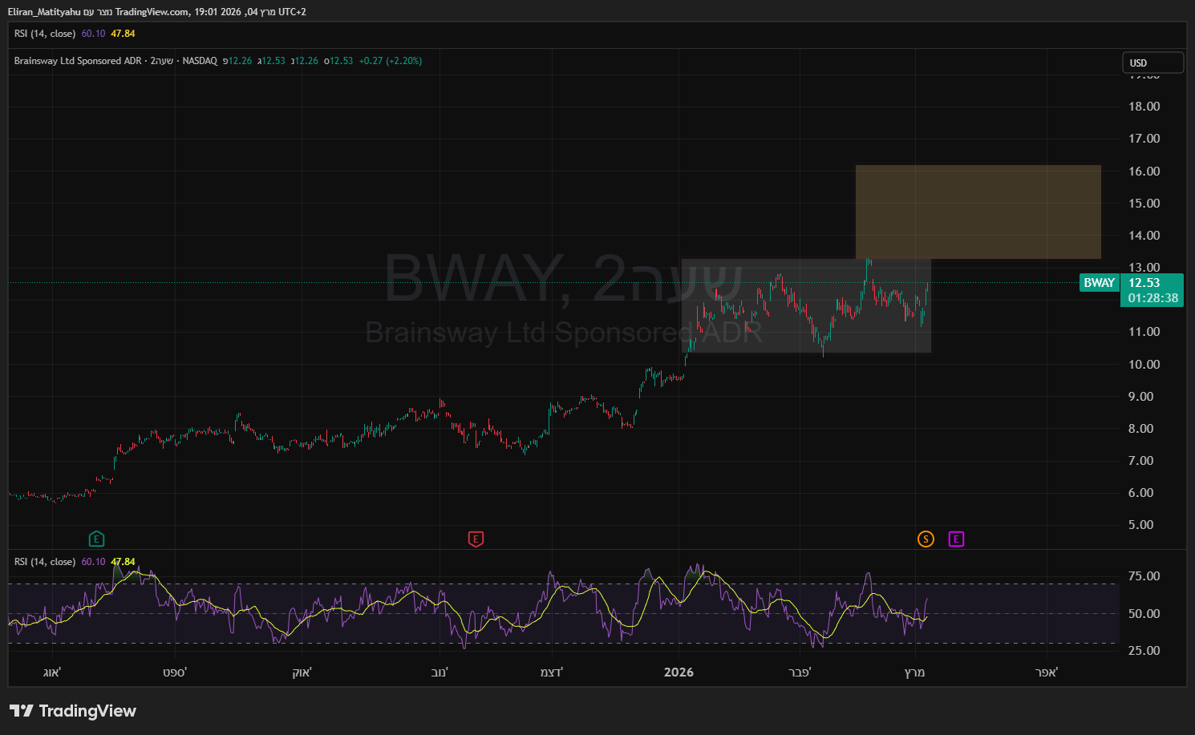Click the 16.00 price axis label
This screenshot has width=1195, height=735.
1144,171
